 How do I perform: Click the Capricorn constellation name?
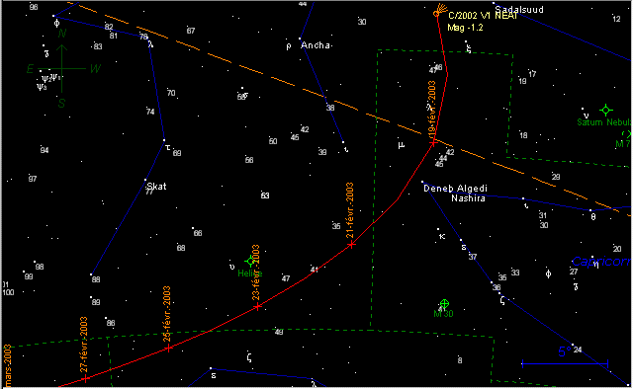(x=601, y=262)
